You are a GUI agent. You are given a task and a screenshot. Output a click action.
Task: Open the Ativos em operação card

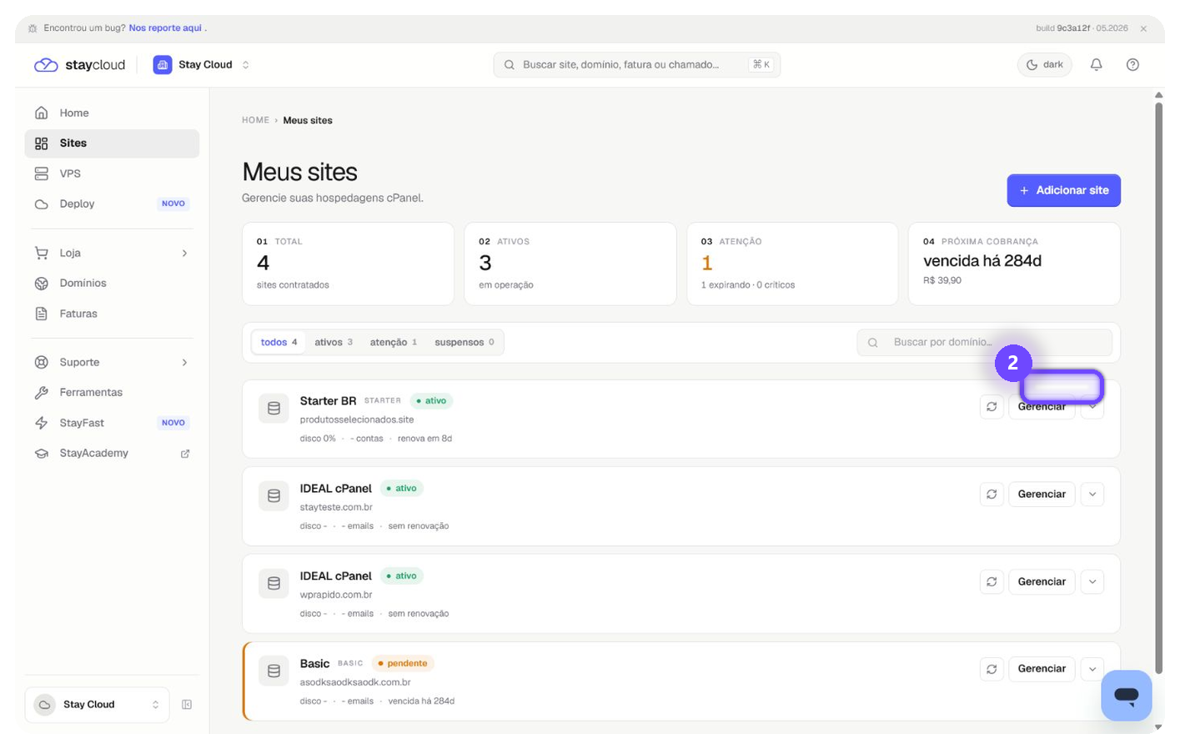[x=570, y=264]
